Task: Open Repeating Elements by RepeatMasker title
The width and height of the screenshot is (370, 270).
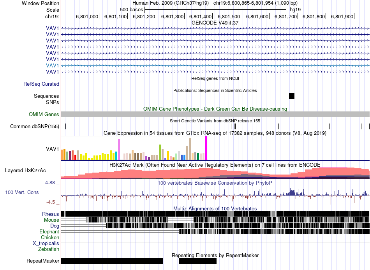Action: tap(215, 255)
